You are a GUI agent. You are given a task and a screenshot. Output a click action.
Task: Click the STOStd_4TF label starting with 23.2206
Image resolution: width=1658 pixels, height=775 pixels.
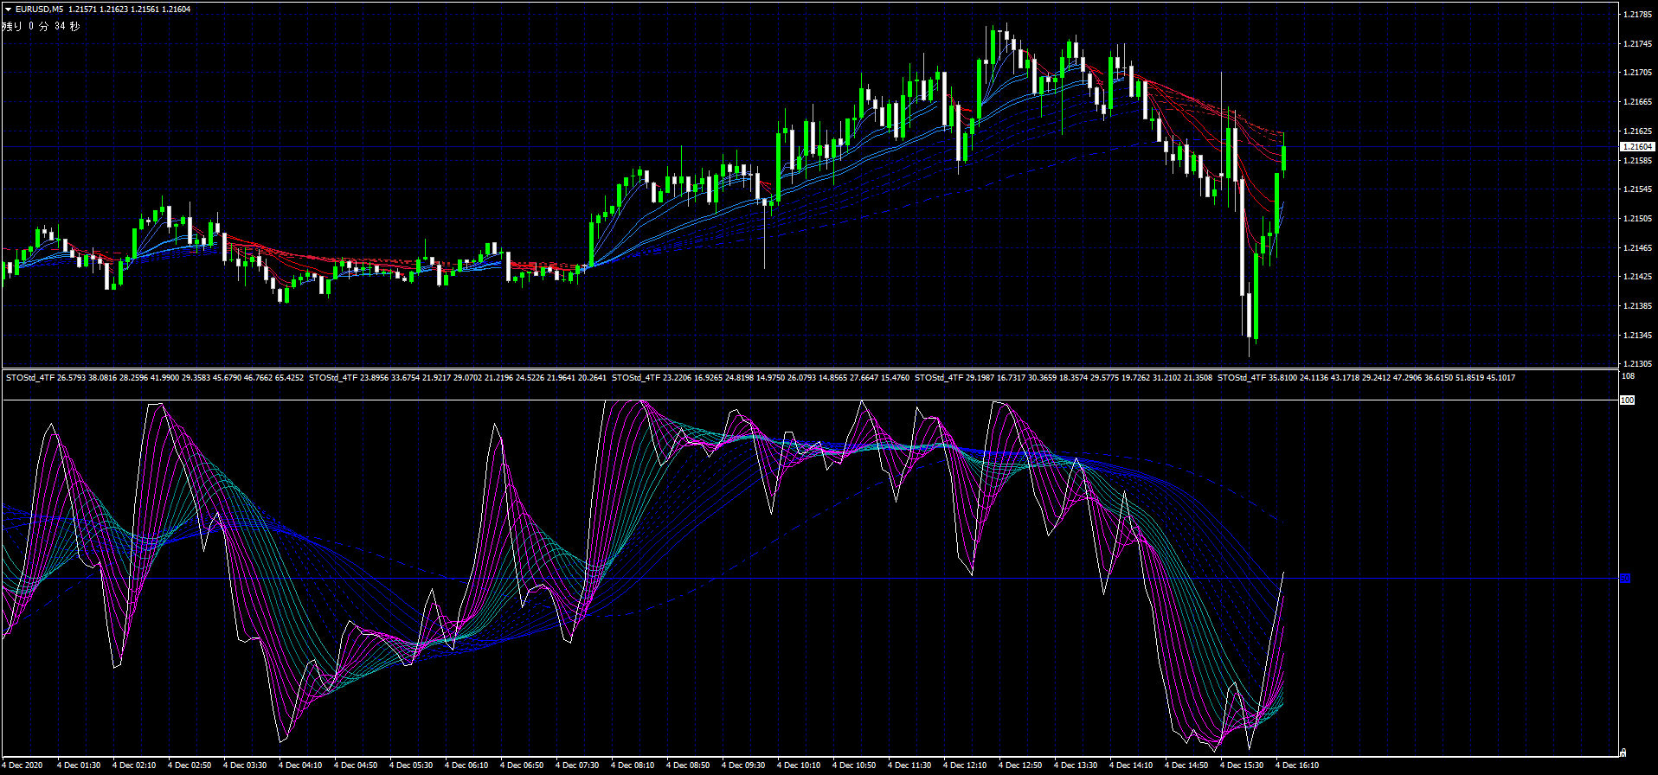tap(761, 378)
